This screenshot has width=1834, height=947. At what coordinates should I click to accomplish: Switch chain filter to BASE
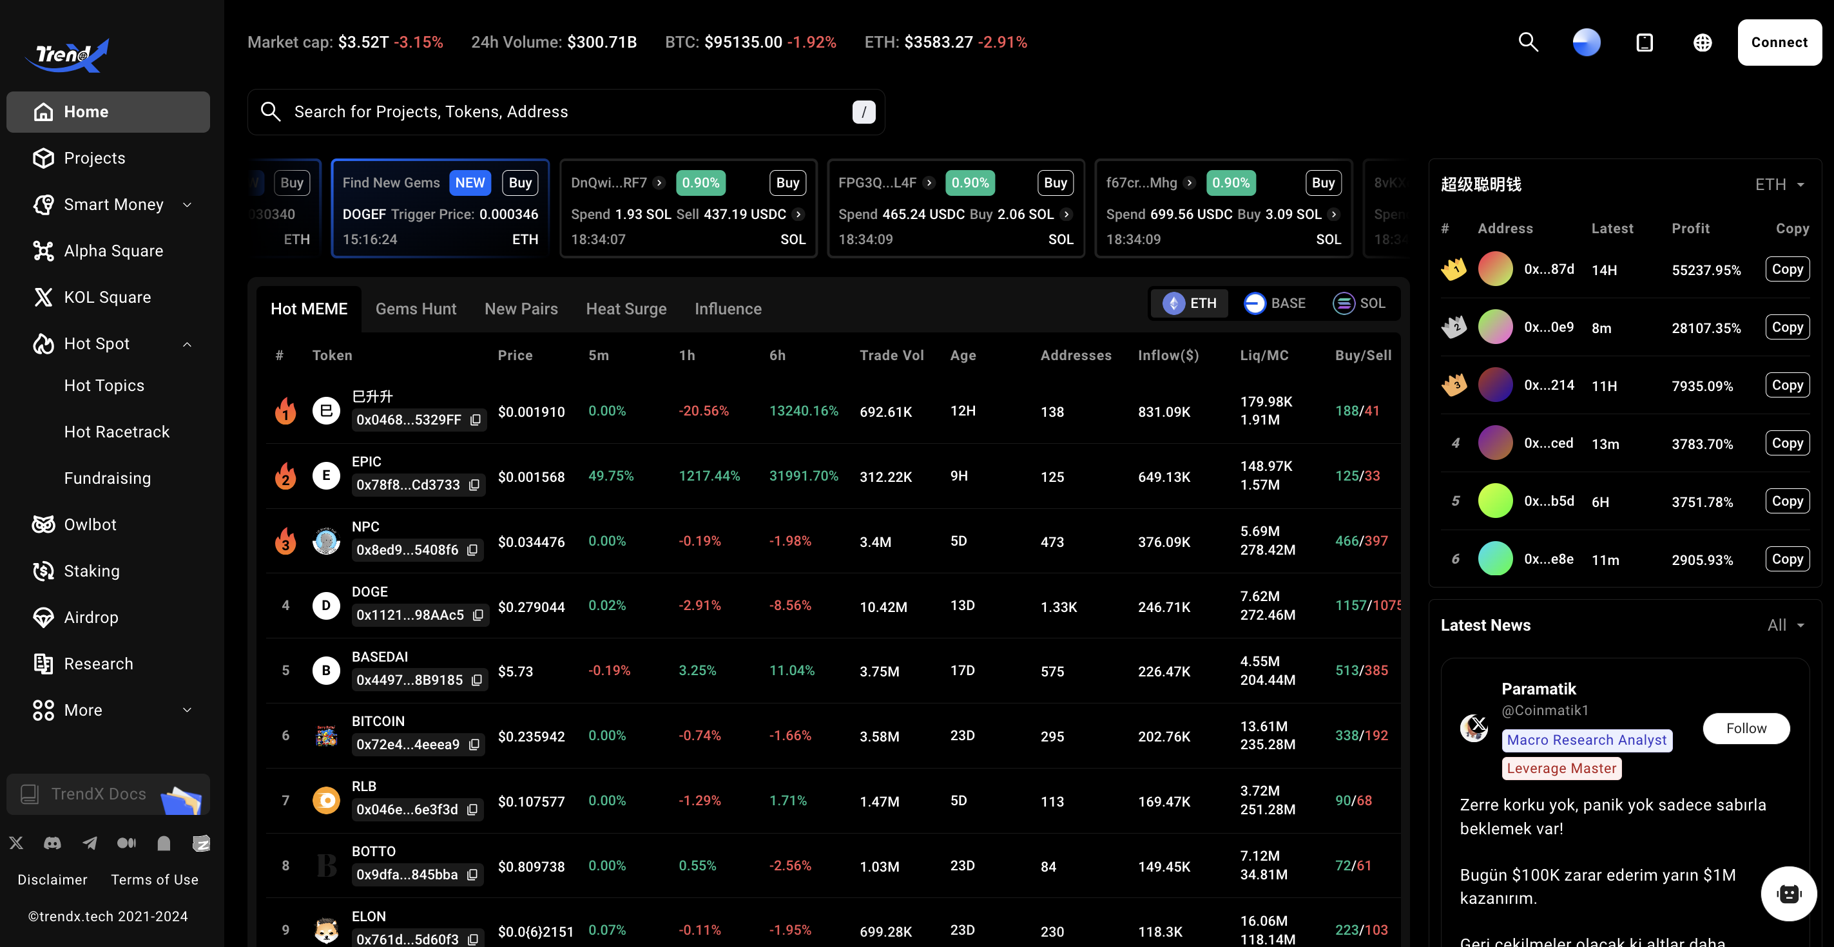click(1275, 303)
